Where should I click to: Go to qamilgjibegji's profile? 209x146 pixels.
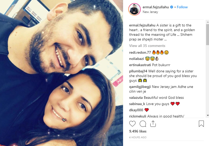140,87
